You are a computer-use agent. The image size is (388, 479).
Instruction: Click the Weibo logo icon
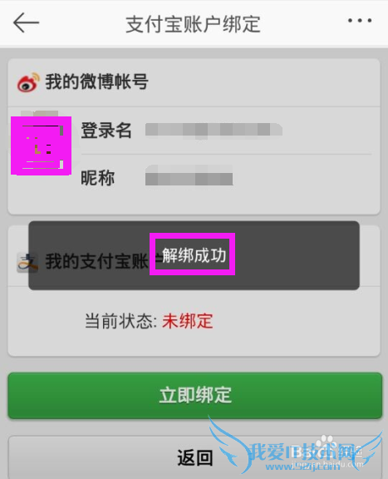[28, 82]
